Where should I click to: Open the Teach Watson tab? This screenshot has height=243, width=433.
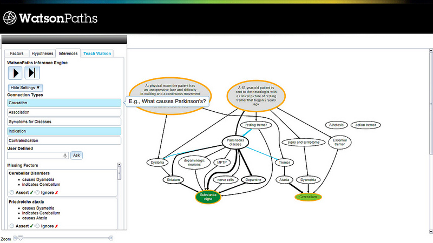click(x=97, y=53)
